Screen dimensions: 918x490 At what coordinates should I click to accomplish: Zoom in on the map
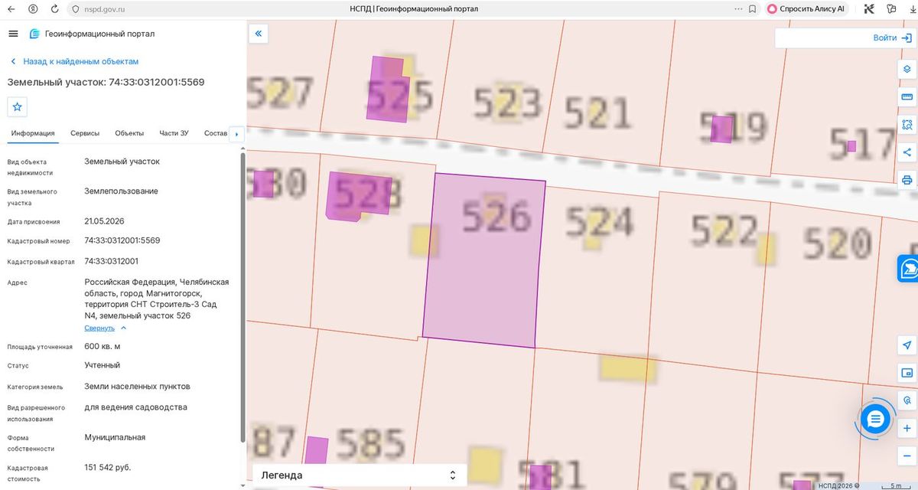907,428
